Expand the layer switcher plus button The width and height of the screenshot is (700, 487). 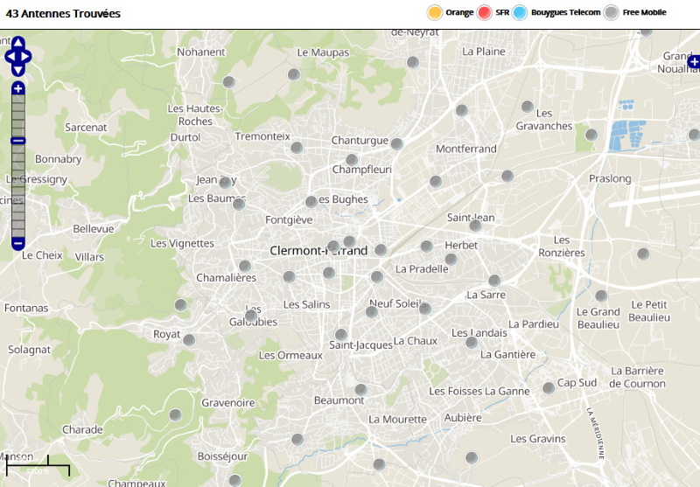pos(694,61)
